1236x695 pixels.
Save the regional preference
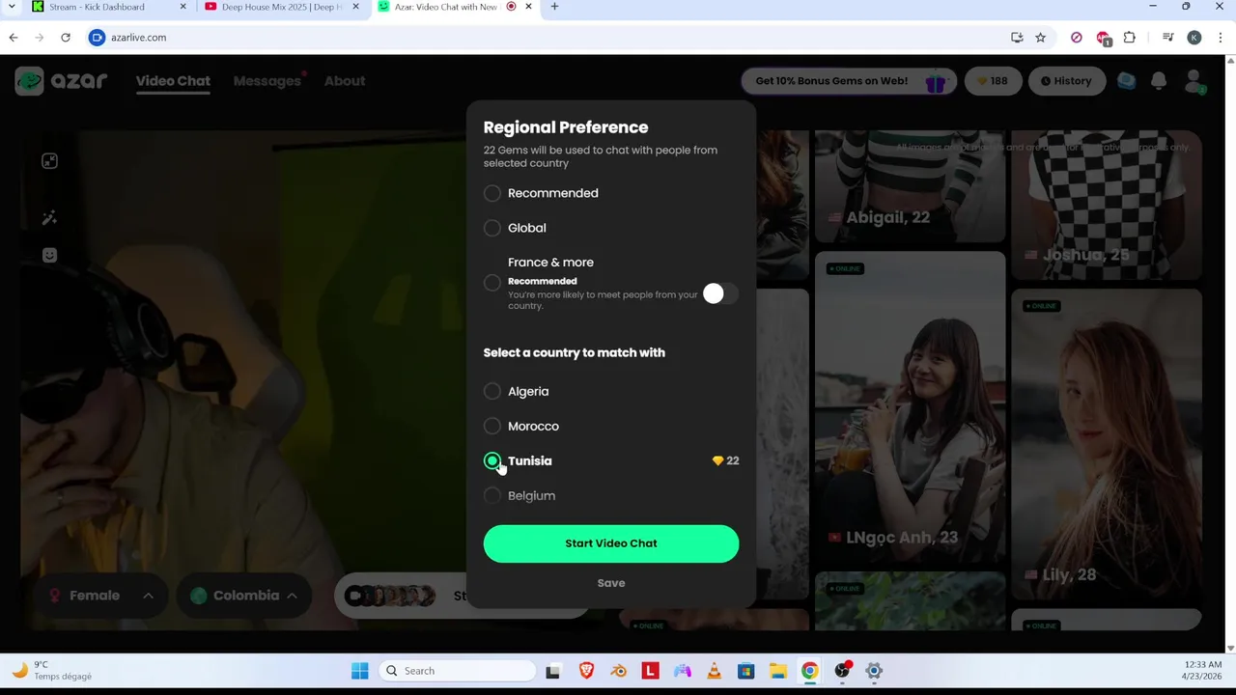611,583
